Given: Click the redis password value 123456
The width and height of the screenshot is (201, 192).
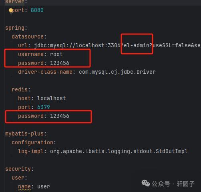Looking at the screenshot, I should [x=60, y=116].
